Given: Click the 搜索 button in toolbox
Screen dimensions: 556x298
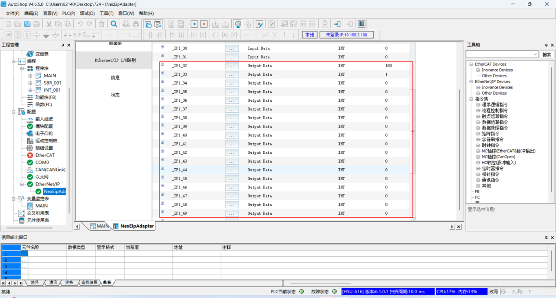Looking at the screenshot, I should pyautogui.click(x=546, y=54).
